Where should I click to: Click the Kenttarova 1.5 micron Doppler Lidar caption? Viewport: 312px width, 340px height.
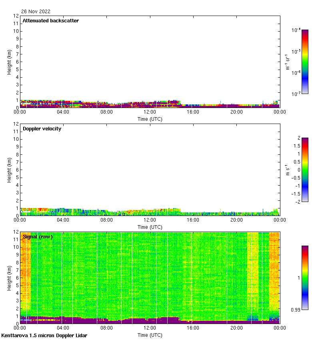coord(44,335)
